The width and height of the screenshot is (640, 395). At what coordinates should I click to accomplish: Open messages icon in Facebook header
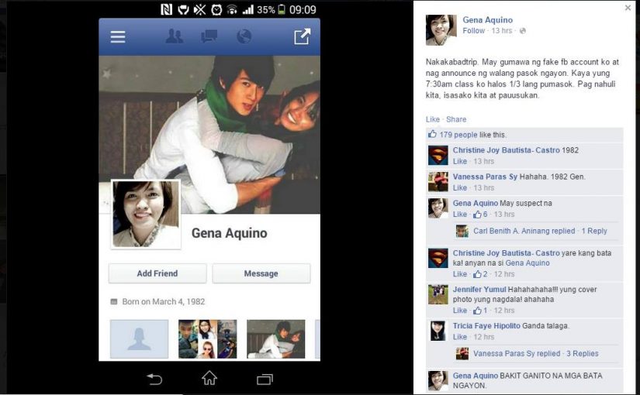tap(209, 36)
